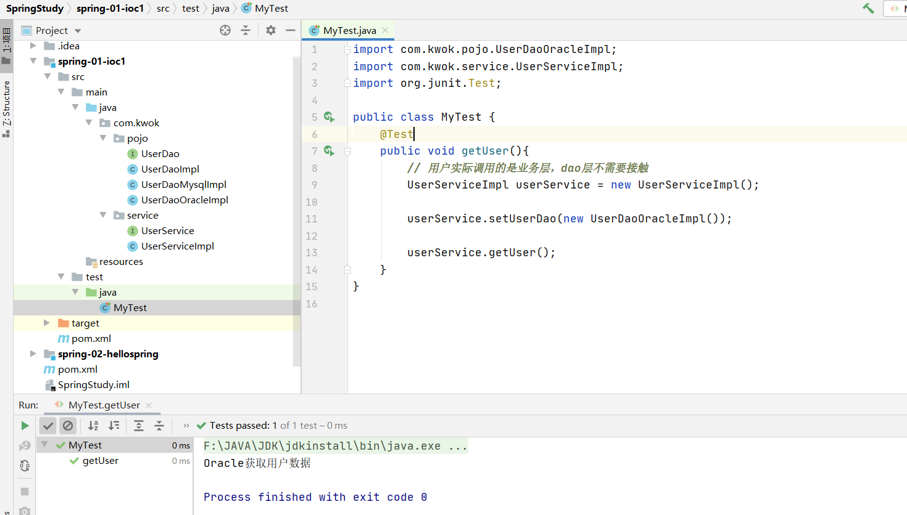This screenshot has height=515, width=907.
Task: Close the MyTest.java editor tab
Action: point(385,30)
